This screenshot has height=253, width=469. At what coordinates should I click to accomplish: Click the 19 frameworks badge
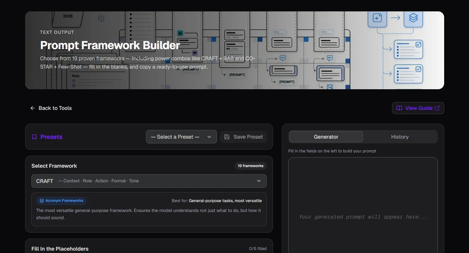[x=251, y=166]
